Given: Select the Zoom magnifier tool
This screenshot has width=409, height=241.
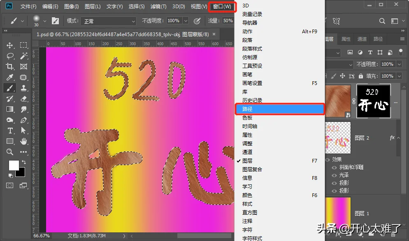Looking at the screenshot, I should click(x=10, y=152).
